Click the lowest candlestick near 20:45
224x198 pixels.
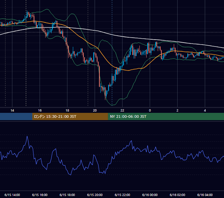coord(105,94)
